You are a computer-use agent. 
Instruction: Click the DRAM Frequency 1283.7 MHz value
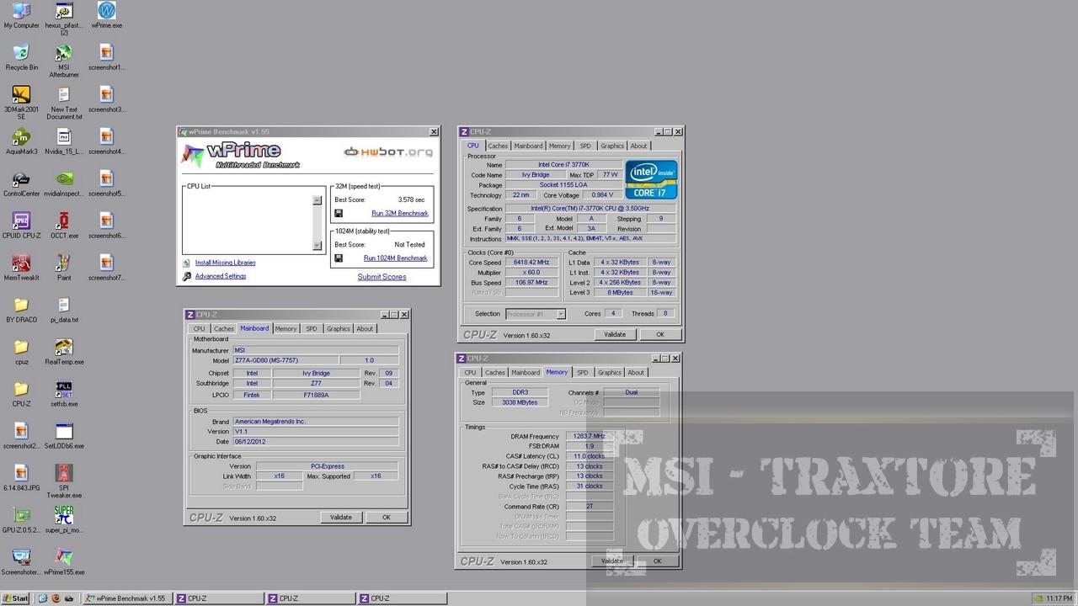click(x=588, y=436)
